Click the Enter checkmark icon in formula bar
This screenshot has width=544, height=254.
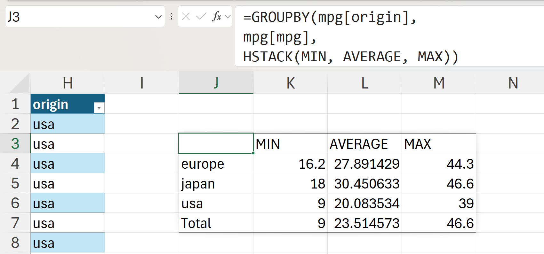[x=201, y=16]
